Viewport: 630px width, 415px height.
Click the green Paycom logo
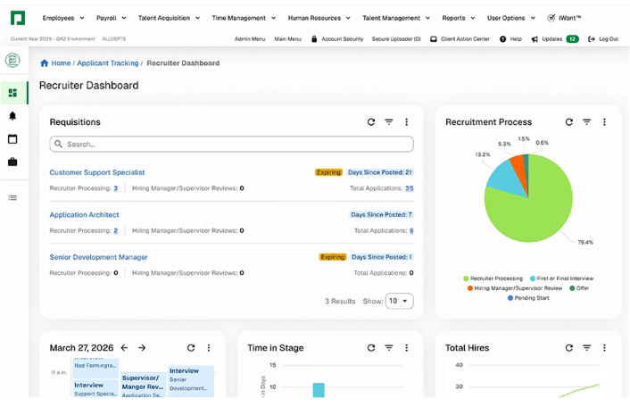pyautogui.click(x=18, y=18)
